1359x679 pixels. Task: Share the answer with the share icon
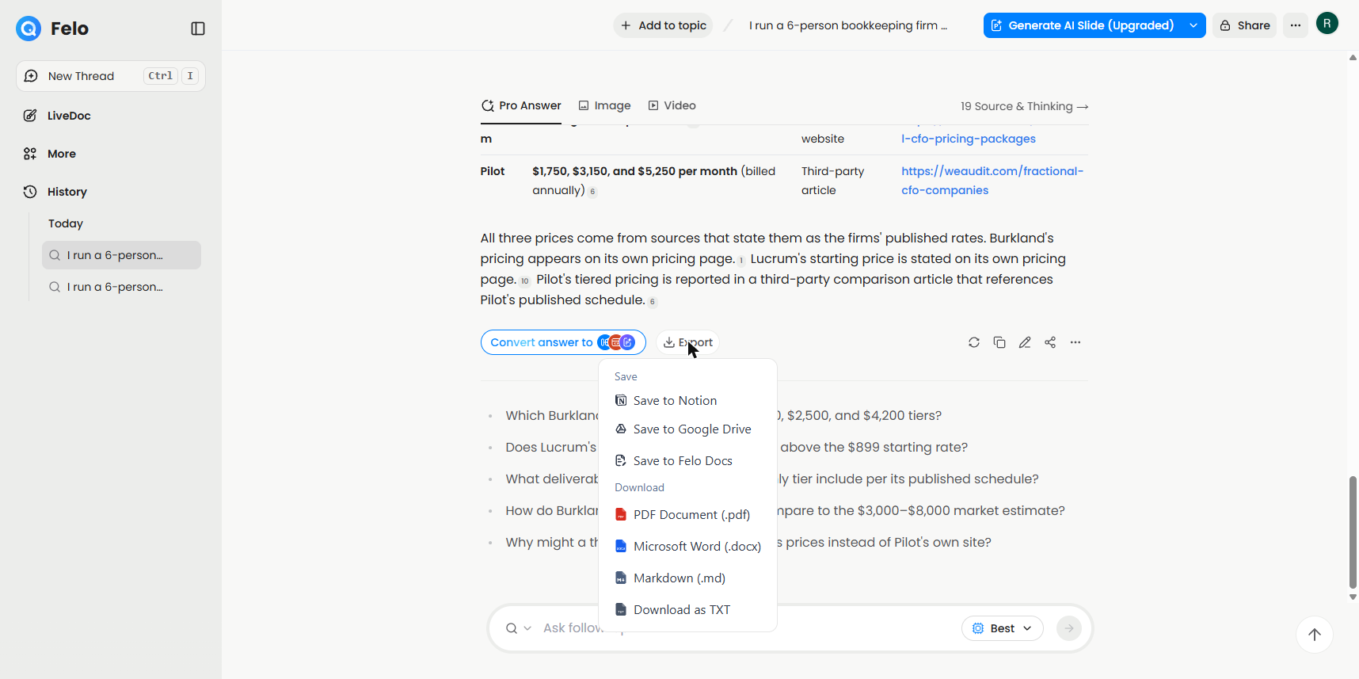pyautogui.click(x=1050, y=342)
